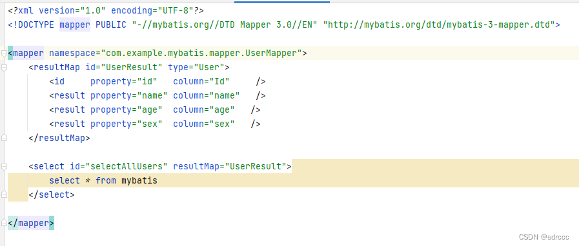Click fold marker beside closing mapper tag
The height and width of the screenshot is (246, 579).
4,223
